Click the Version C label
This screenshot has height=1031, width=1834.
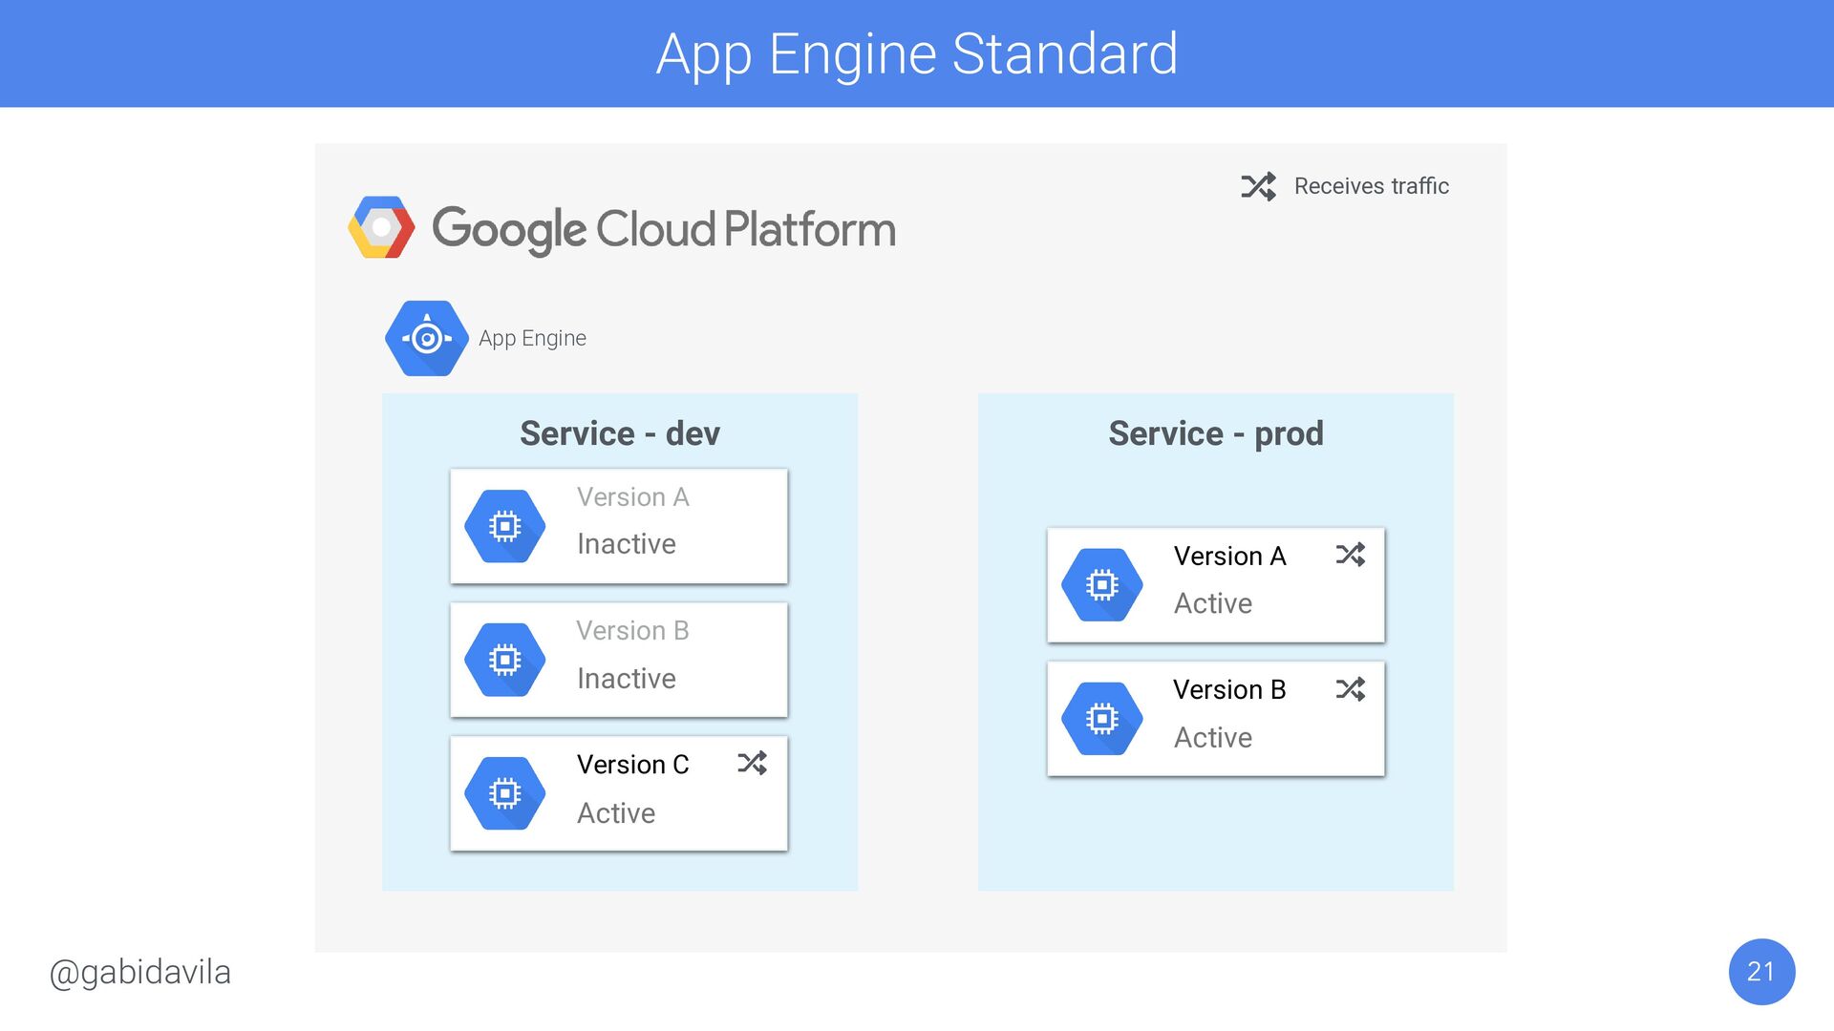(632, 765)
